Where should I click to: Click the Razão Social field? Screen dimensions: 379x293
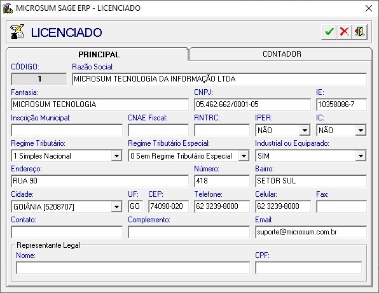219,79
